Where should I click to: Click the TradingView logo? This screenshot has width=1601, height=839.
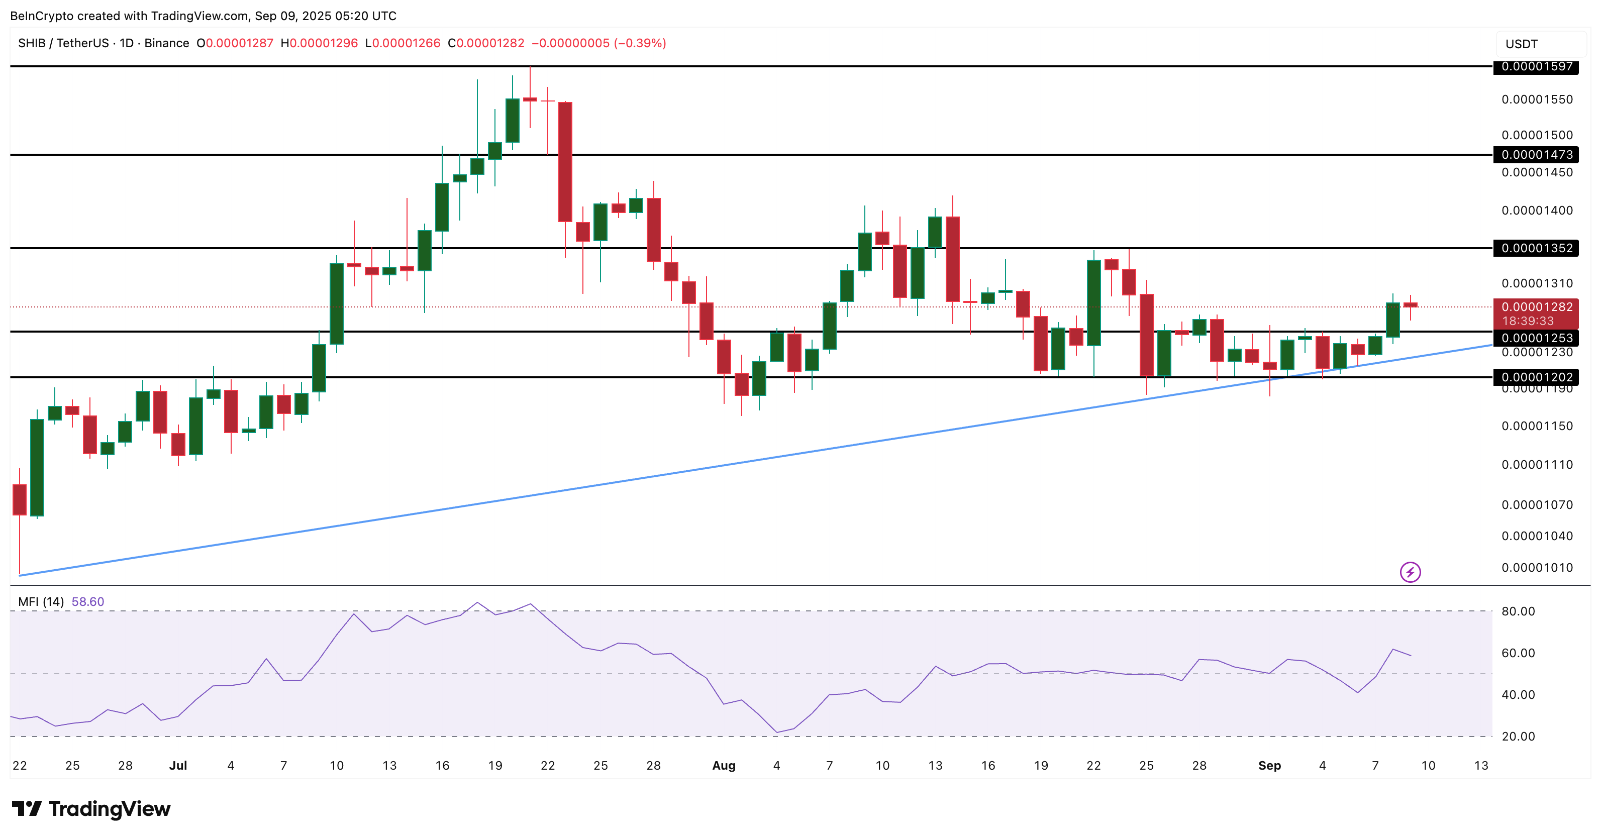tap(91, 808)
